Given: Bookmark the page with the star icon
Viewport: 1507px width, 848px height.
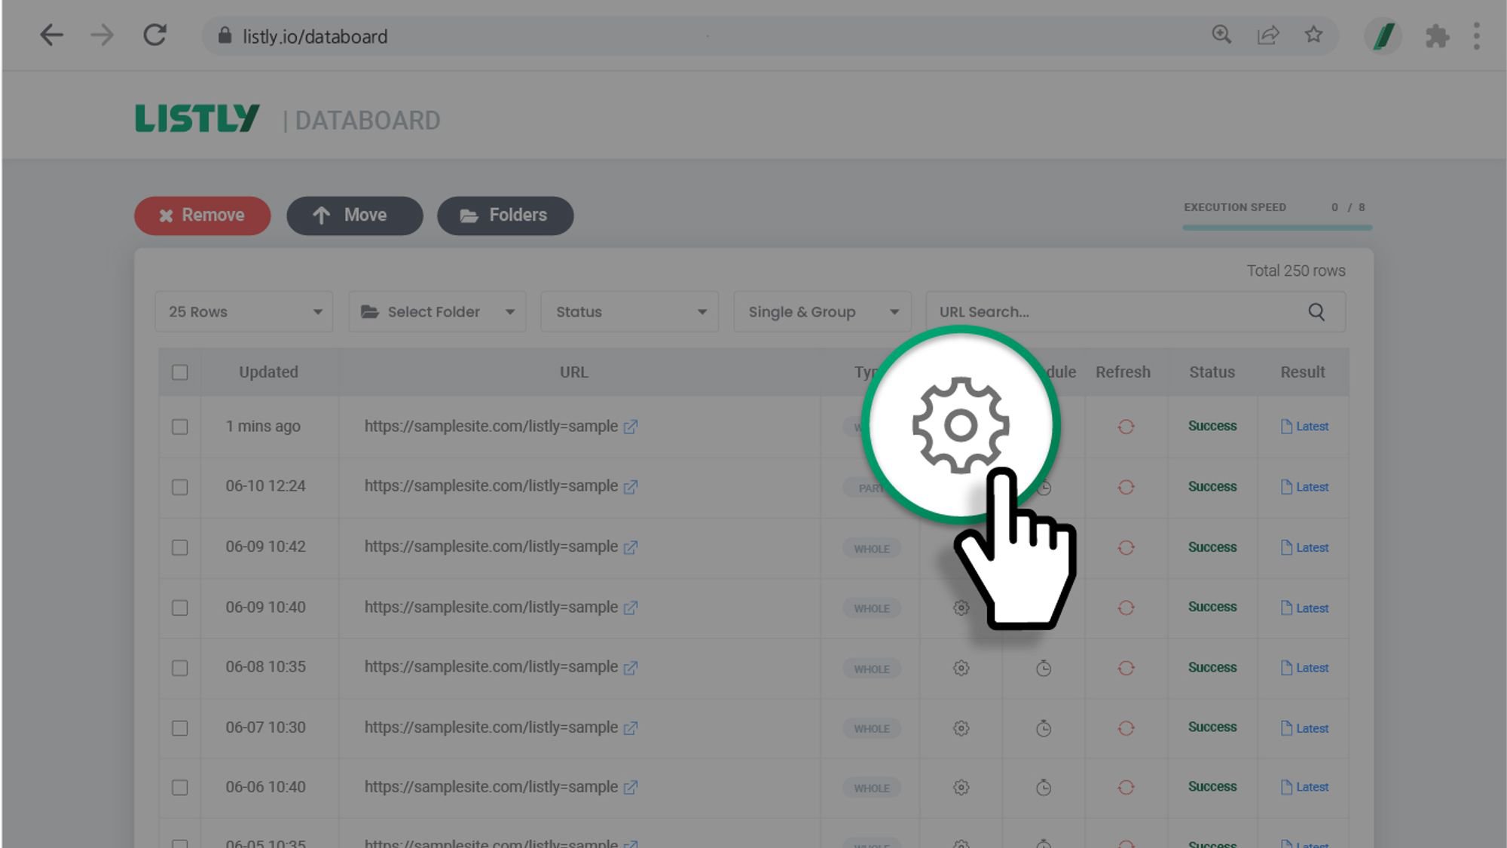Looking at the screenshot, I should click(1313, 35).
